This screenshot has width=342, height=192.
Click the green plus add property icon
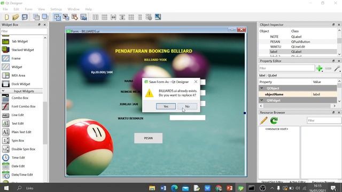[x=320, y=68]
